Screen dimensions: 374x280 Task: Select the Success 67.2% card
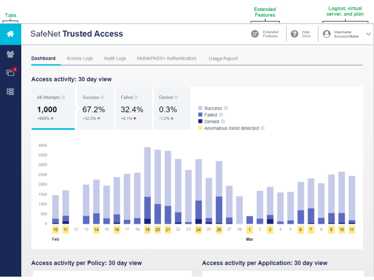point(95,108)
